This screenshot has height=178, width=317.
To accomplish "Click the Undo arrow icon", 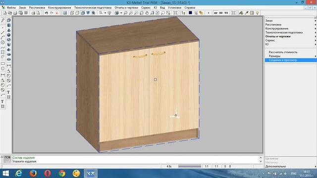I will pos(46,13).
